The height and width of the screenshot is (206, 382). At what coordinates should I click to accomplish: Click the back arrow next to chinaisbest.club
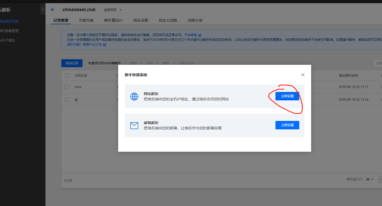click(x=52, y=9)
